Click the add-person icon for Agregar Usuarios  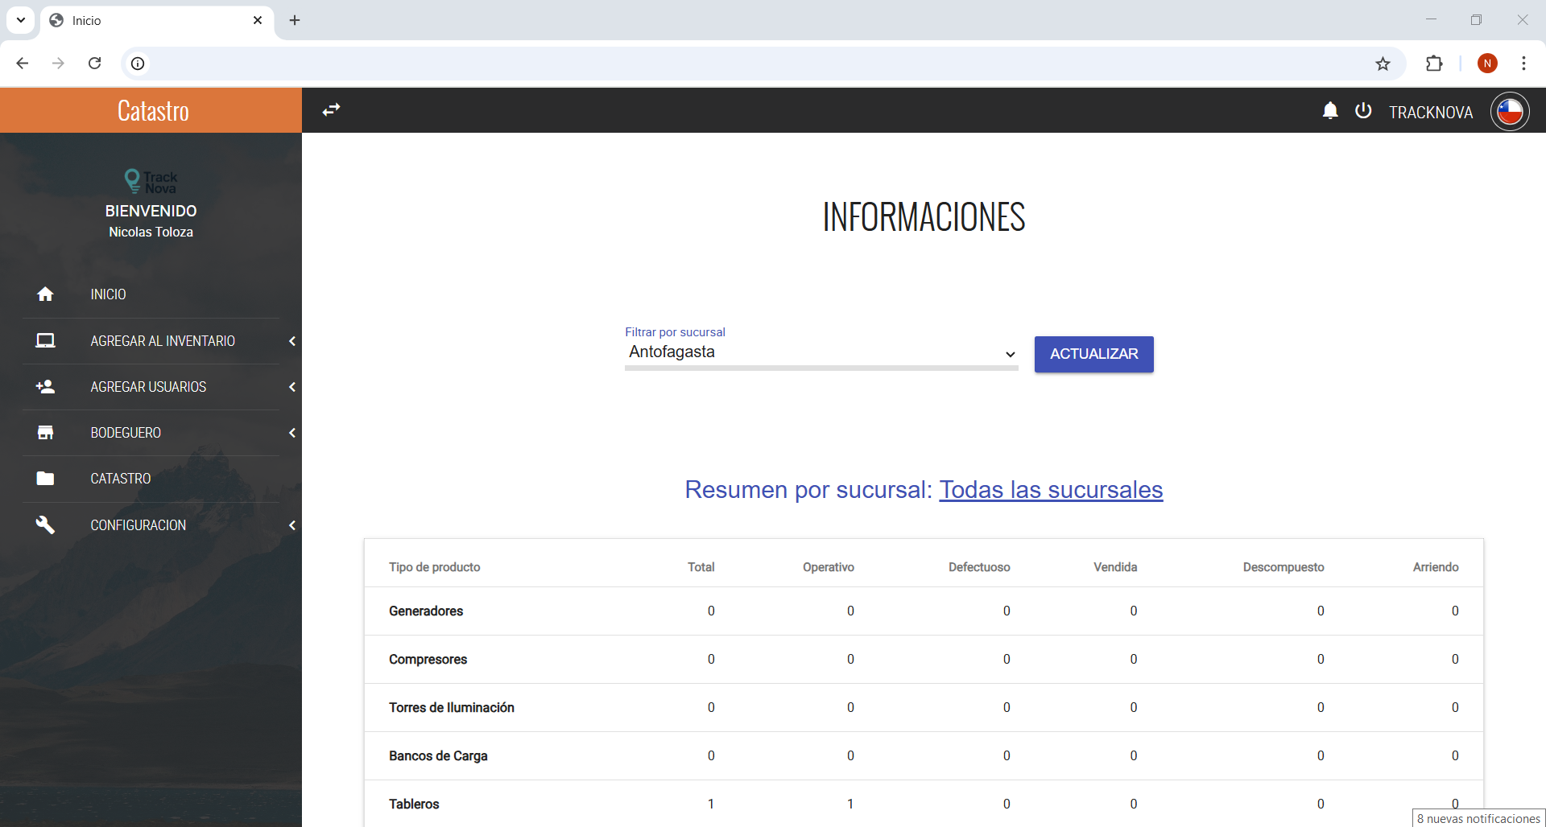pyautogui.click(x=45, y=387)
